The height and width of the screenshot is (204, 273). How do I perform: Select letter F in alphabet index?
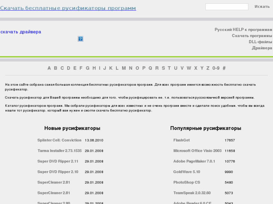pyautogui.click(x=81, y=68)
